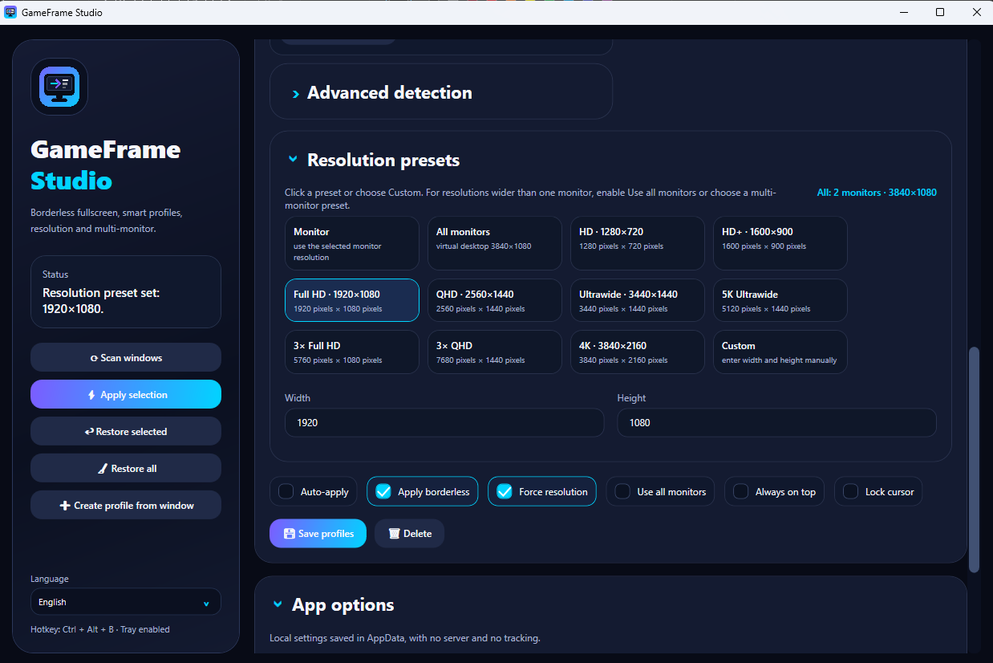993x663 pixels.
Task: Click the hotkey Ctrl + Alt + B text
Action: 100,629
